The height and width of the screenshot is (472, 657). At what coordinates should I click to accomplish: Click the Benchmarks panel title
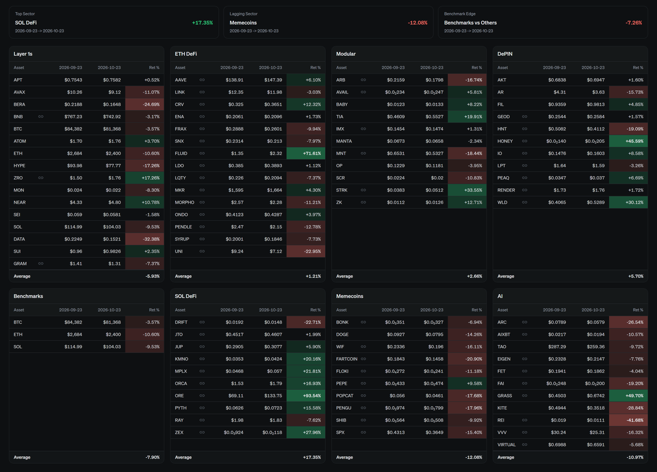click(x=28, y=296)
